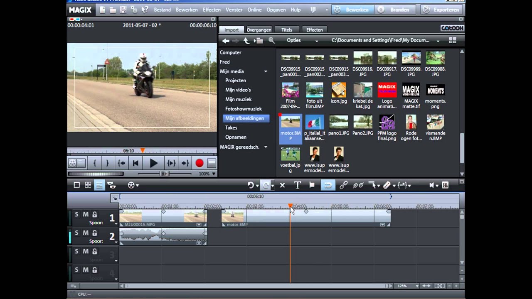
Task: Delete the selected object with X icon
Action: [x=283, y=185]
